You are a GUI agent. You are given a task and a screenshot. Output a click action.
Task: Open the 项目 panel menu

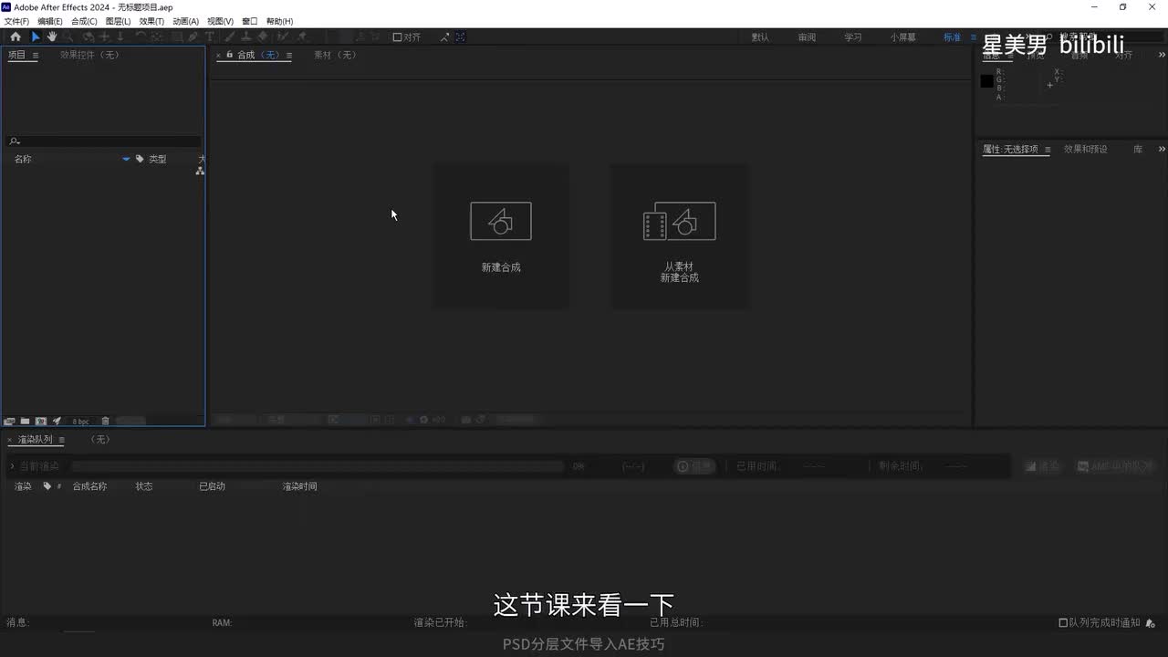tap(36, 56)
